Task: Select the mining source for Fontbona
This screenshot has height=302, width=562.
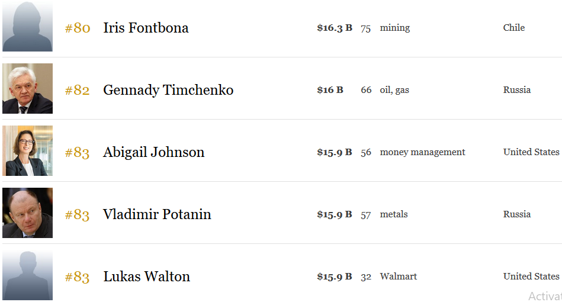Action: [394, 28]
